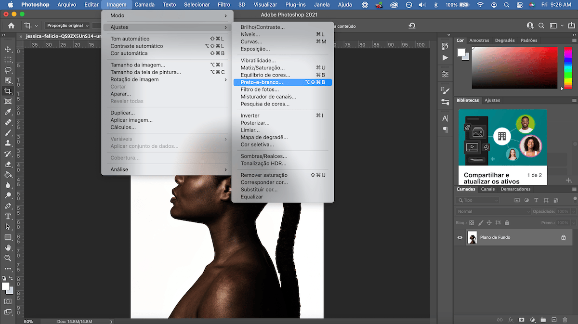Open the Normal blend mode dropdown
The width and height of the screenshot is (578, 324).
(493, 211)
